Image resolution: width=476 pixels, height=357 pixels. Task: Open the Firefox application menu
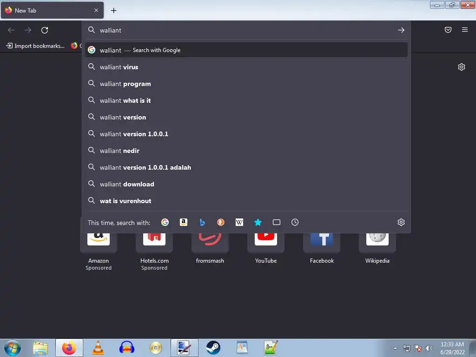(x=465, y=30)
